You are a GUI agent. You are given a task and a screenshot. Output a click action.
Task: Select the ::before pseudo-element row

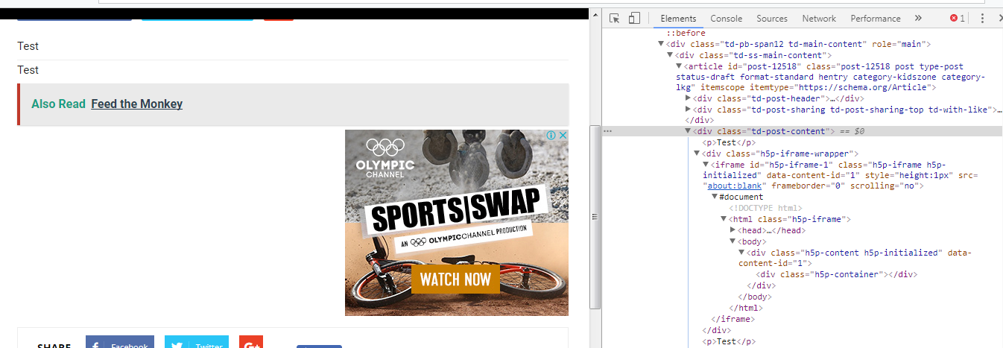[686, 34]
